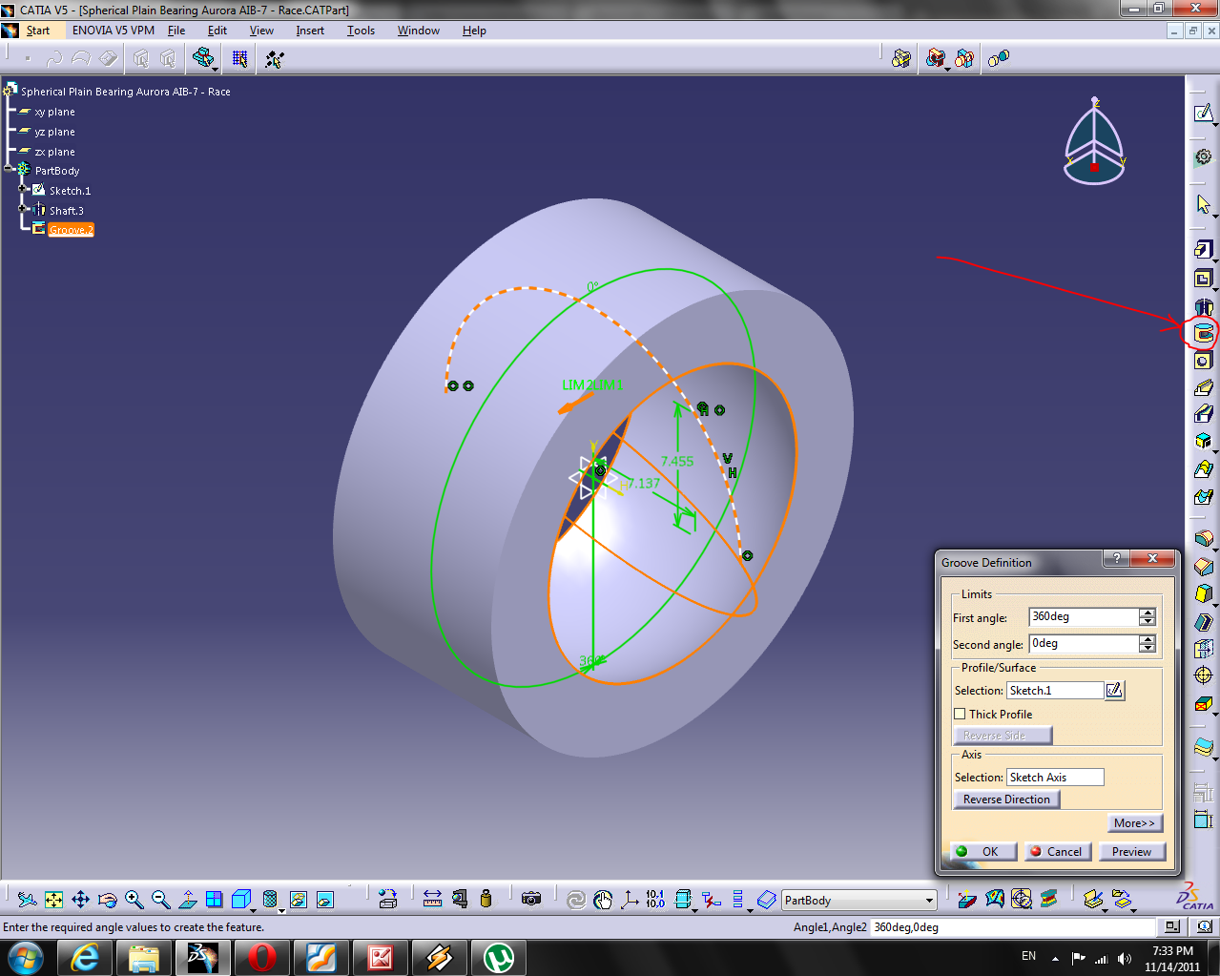
Task: Click the Axis Selection field showing Sketch Axis
Action: point(1055,778)
